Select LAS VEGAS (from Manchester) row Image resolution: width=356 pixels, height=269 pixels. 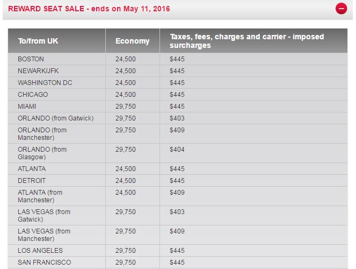point(44,235)
